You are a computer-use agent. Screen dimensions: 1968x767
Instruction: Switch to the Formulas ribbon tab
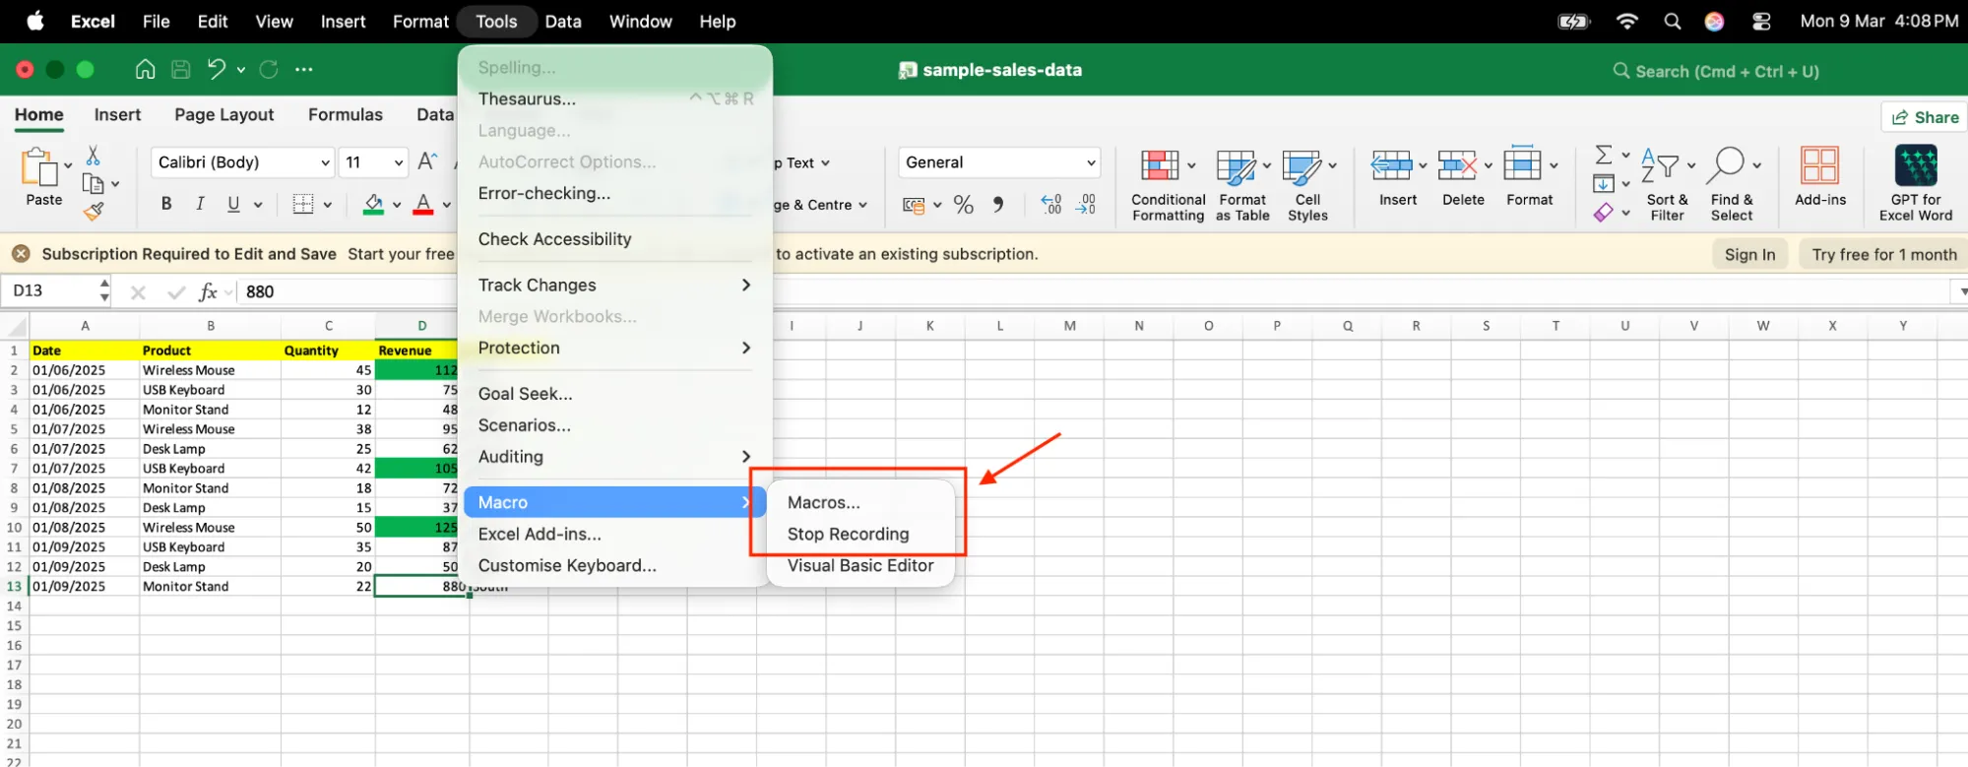345,114
